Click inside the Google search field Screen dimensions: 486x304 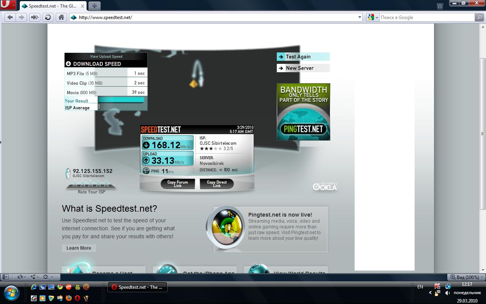(425, 17)
